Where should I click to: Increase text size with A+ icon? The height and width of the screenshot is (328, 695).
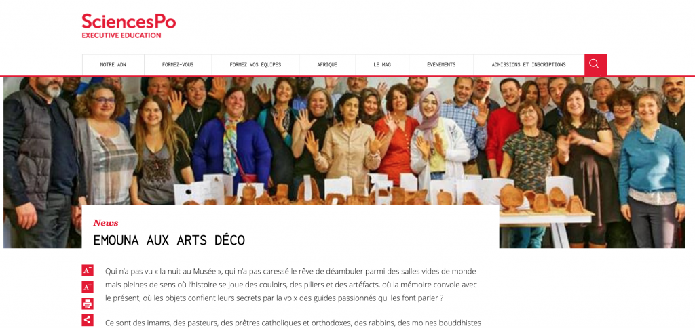[88, 287]
